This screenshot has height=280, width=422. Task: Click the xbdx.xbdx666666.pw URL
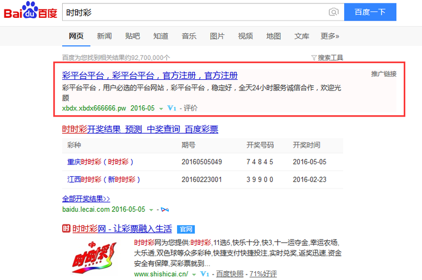coord(94,108)
